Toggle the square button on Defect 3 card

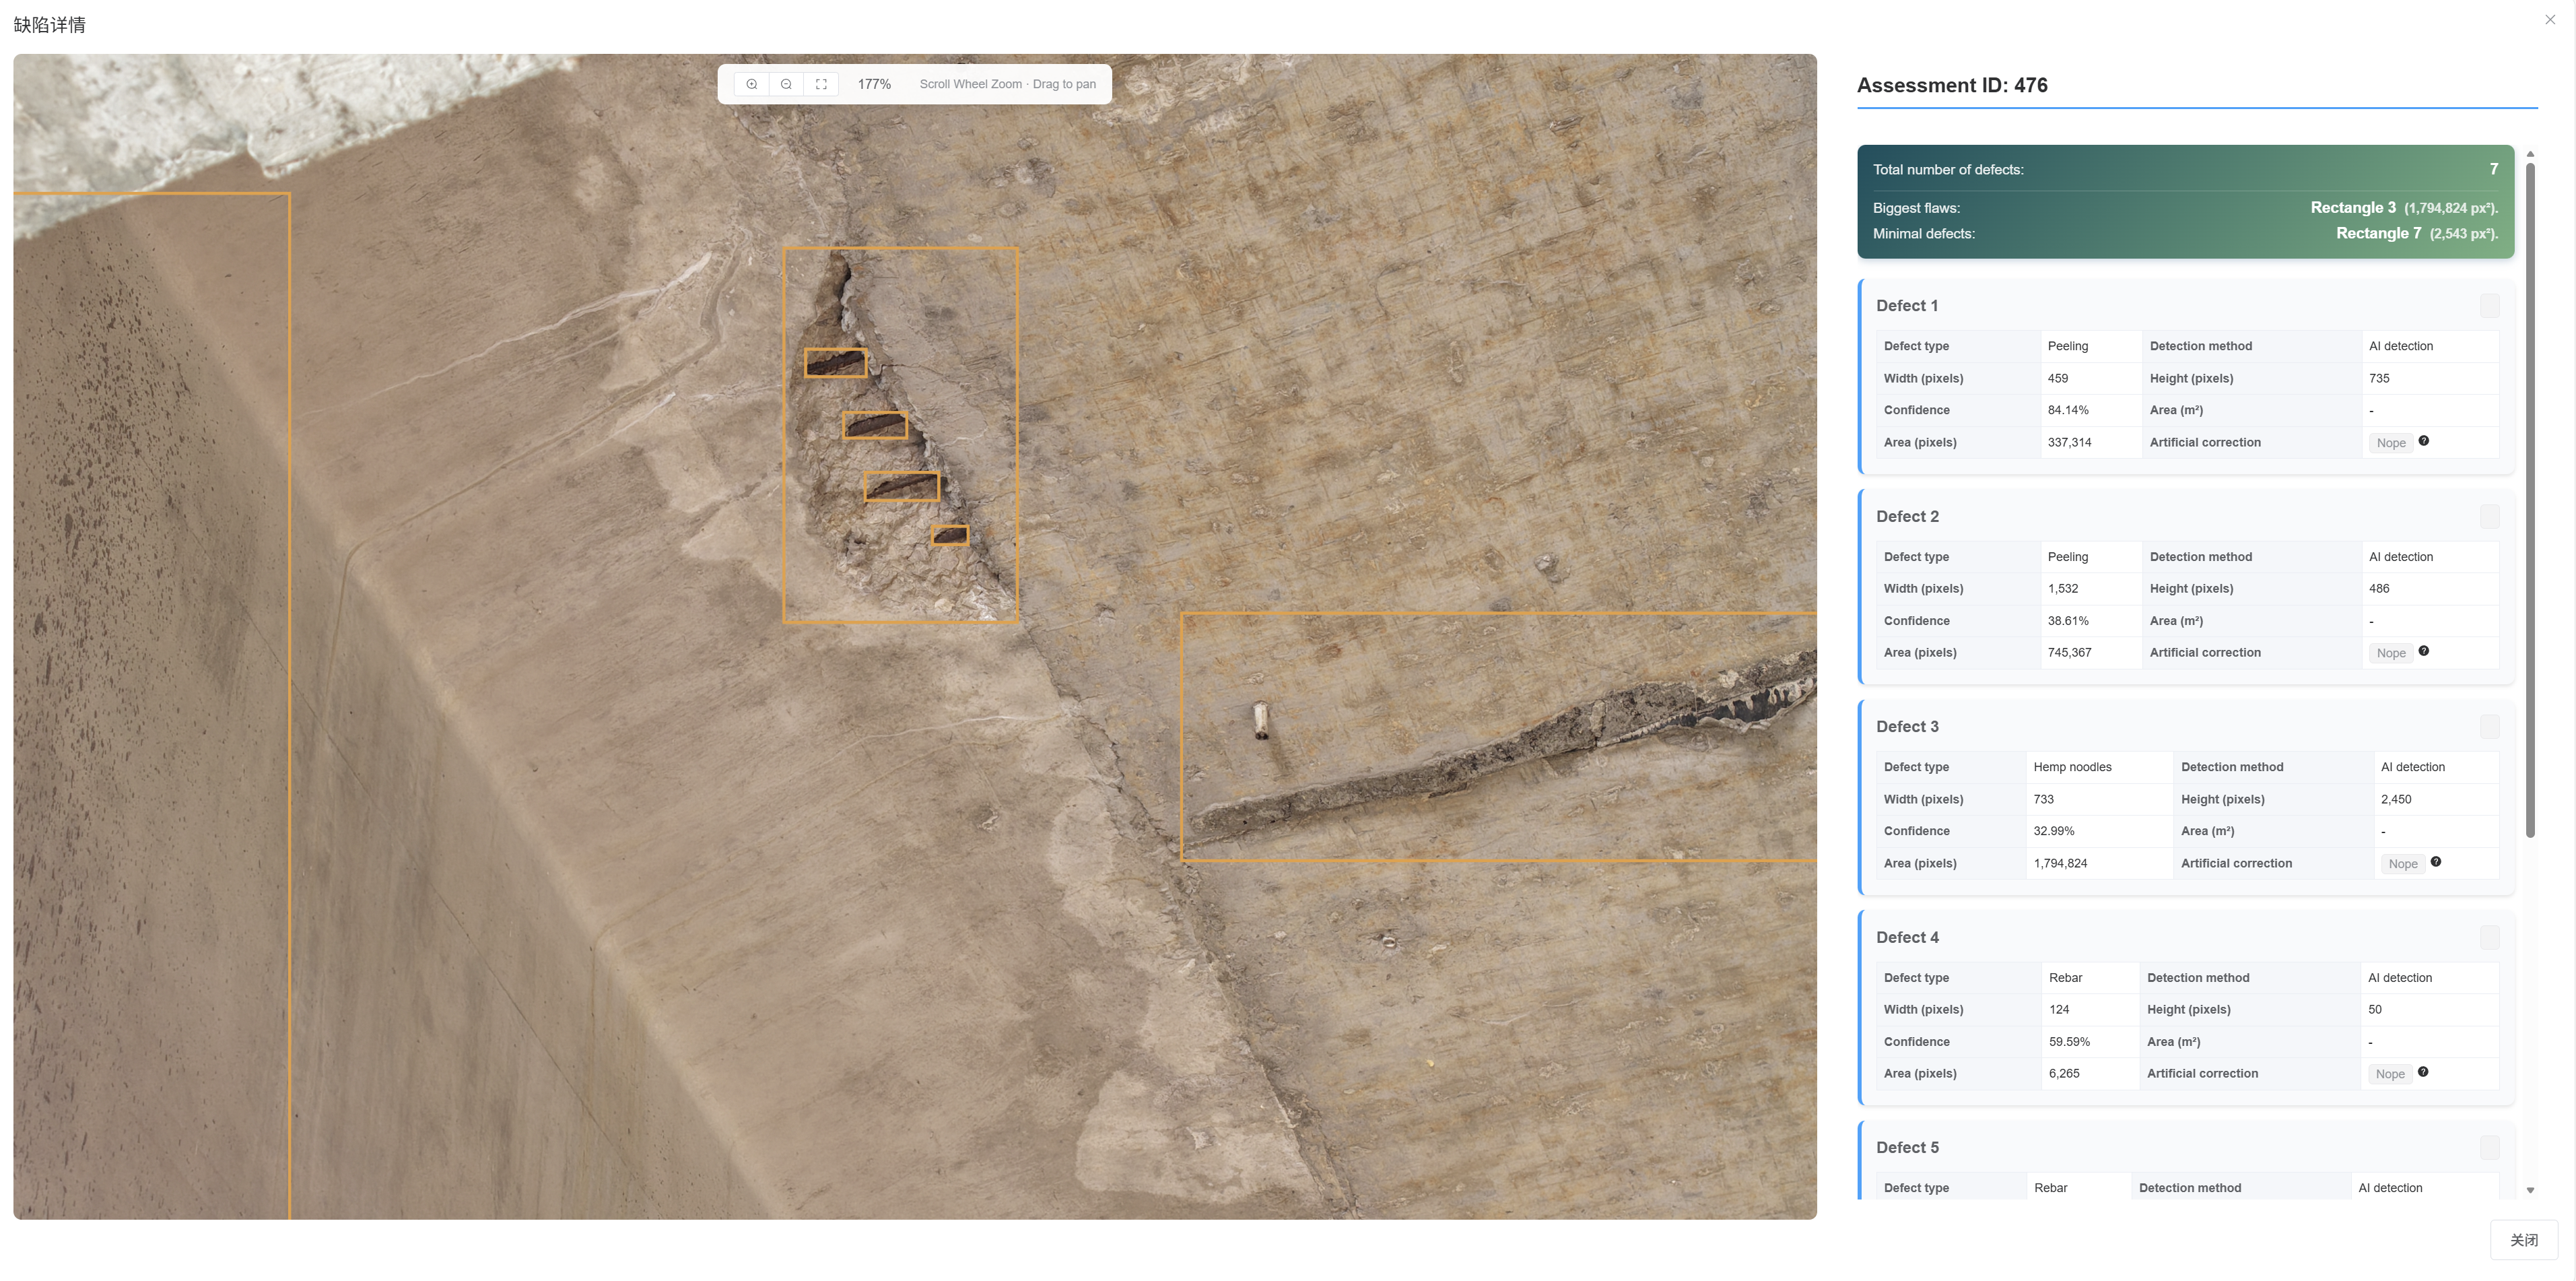2490,727
